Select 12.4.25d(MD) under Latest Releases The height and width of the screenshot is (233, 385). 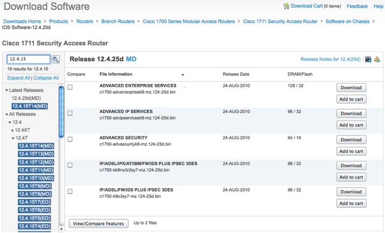(x=26, y=98)
